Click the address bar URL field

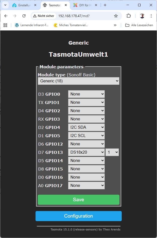pos(83,16)
